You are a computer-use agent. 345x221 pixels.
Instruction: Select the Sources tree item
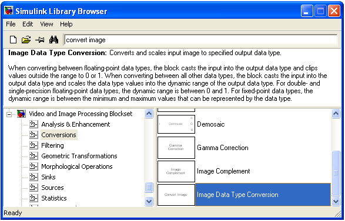[52, 188]
